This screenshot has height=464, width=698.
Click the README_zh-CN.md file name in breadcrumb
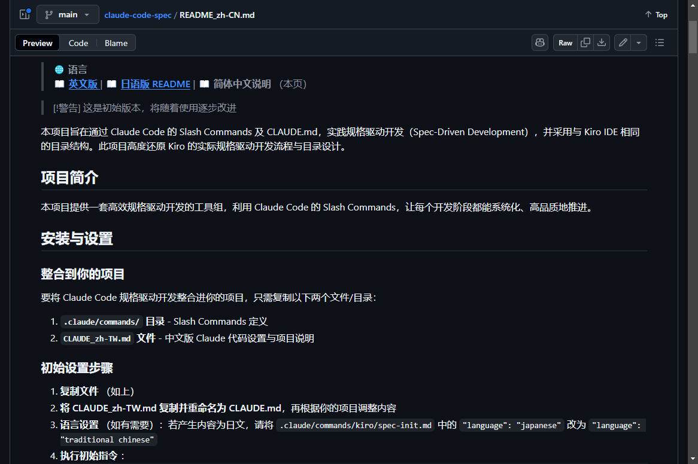click(x=217, y=15)
